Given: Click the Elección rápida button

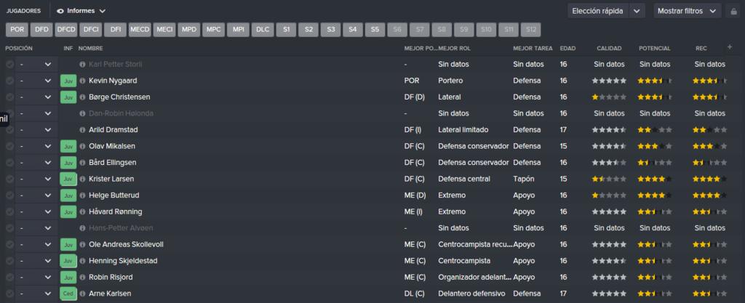Looking at the screenshot, I should [598, 11].
